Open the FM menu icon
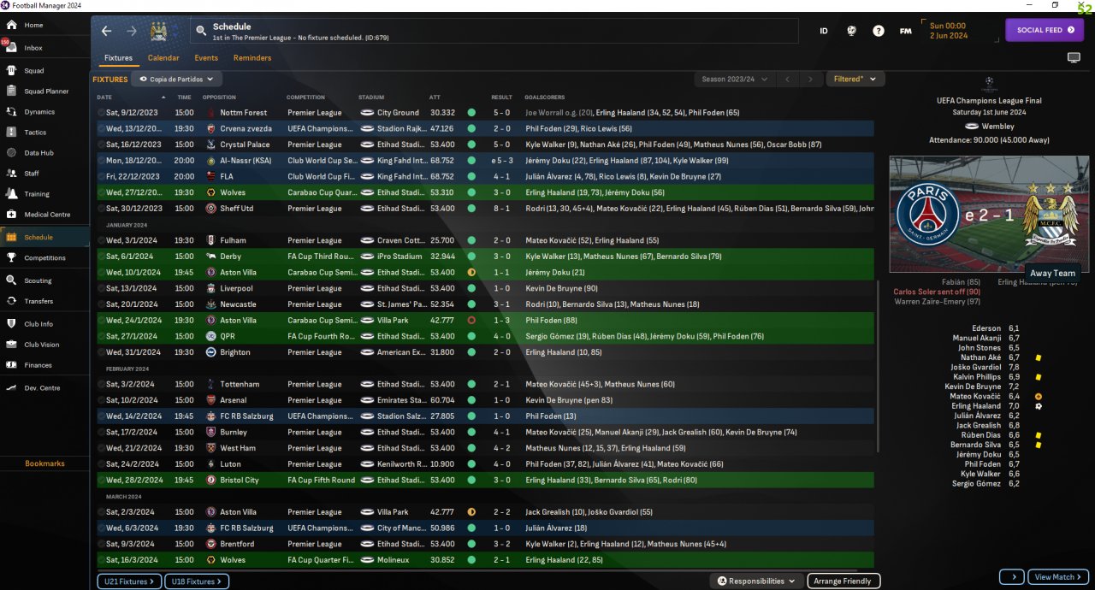The image size is (1095, 590). [905, 31]
